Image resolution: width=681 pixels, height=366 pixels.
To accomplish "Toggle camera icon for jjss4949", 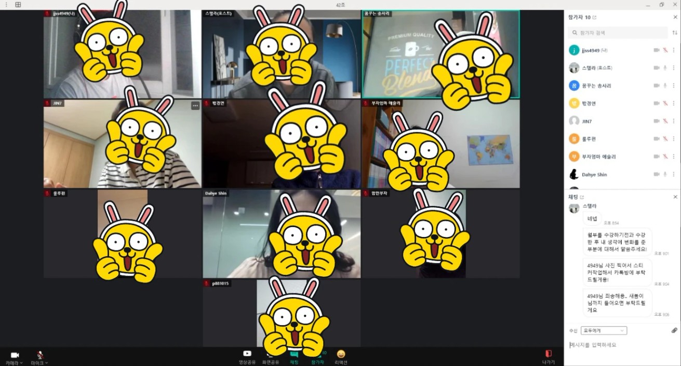I will click(x=657, y=50).
